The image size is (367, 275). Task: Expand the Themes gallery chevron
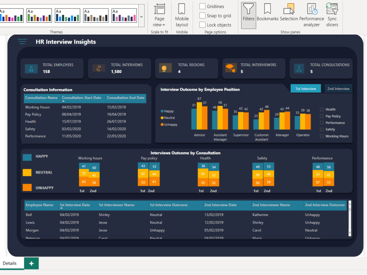point(141,16)
